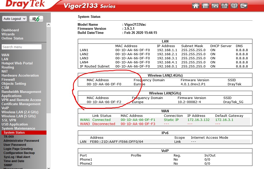
Task: Open the Dashboard menu item
Action: [10, 30]
